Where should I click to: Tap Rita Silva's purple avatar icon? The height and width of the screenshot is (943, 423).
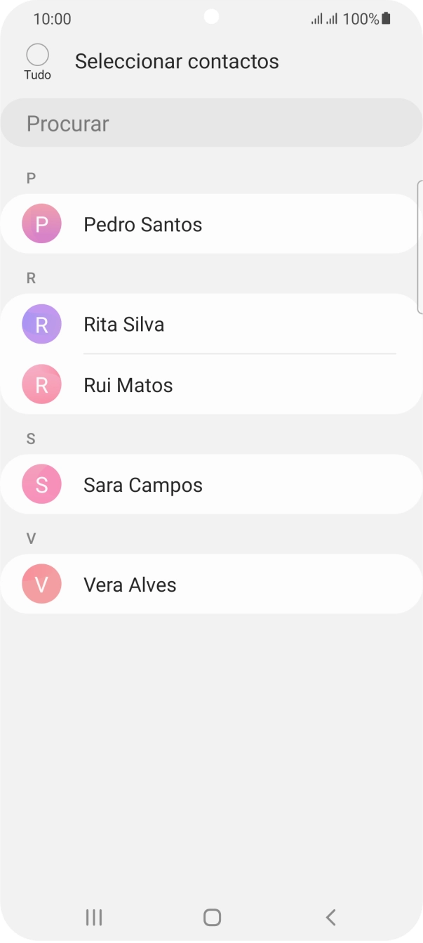tap(41, 324)
